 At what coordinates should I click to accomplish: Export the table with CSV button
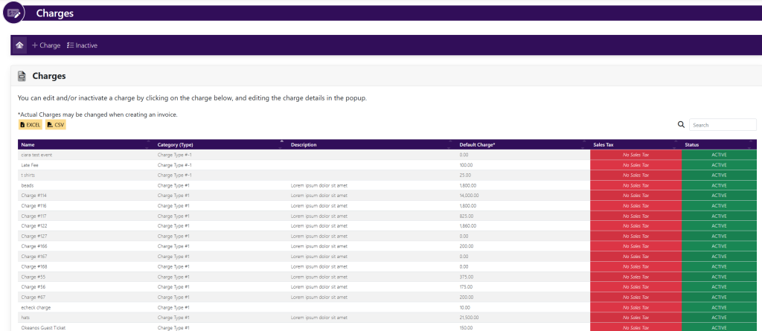pos(56,125)
